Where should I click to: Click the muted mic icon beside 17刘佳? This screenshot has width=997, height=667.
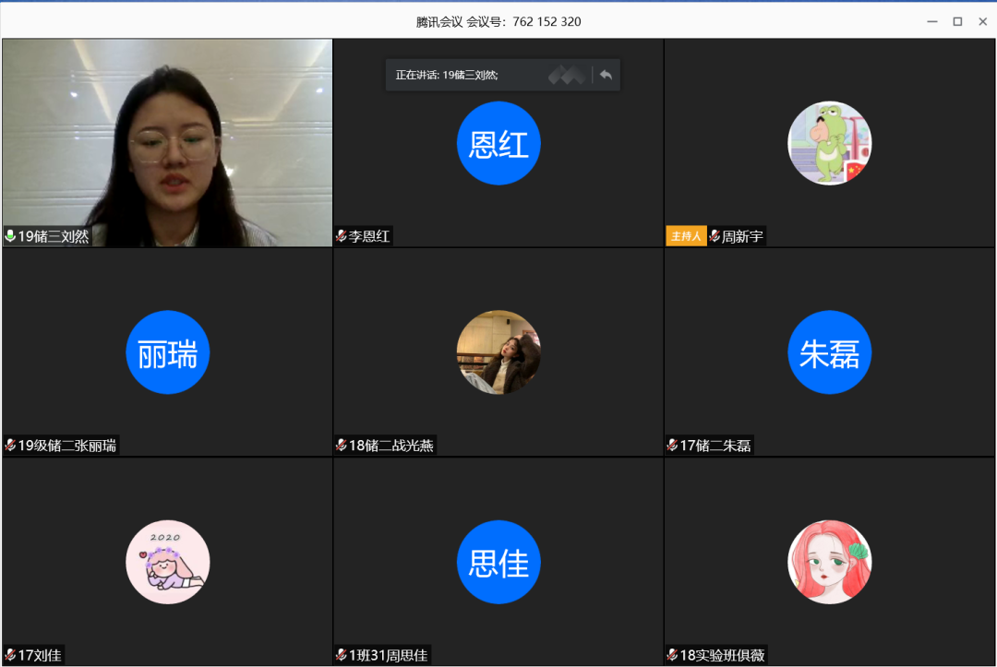click(10, 655)
